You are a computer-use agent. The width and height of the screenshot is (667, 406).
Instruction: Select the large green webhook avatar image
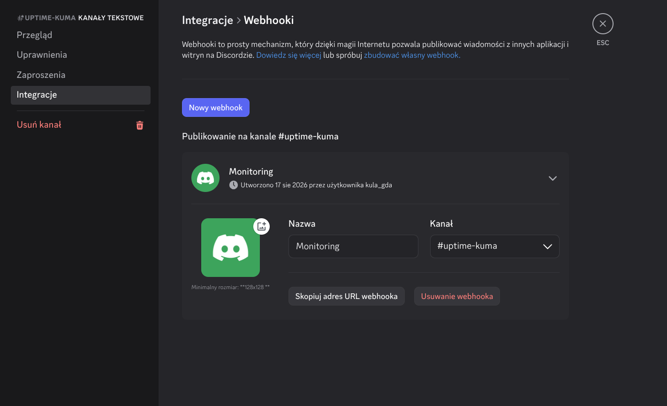[x=230, y=247]
